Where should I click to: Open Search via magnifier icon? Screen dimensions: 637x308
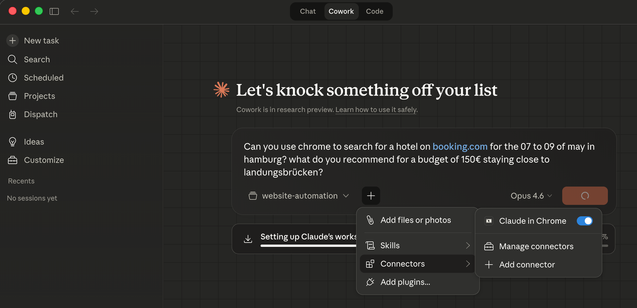point(13,59)
